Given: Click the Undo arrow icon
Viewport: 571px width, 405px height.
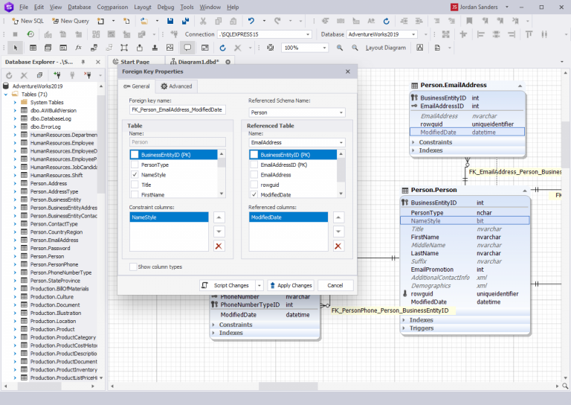Looking at the screenshot, I should coord(252,21).
